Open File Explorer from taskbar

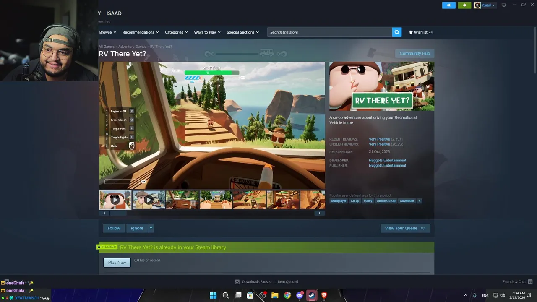point(275,295)
